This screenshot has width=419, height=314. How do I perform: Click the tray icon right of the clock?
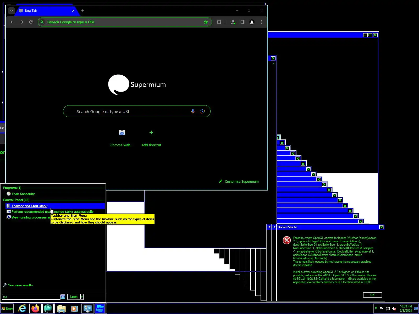point(416,309)
